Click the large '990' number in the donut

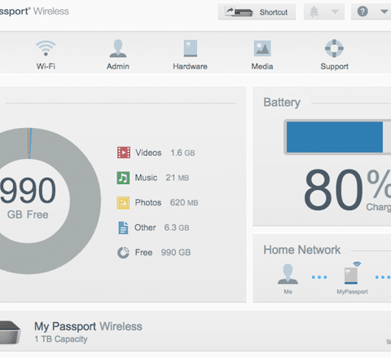[x=28, y=190]
